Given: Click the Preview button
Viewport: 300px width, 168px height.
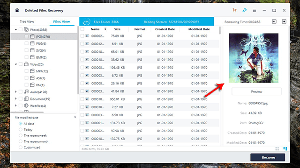Looking at the screenshot, I should click(256, 91).
